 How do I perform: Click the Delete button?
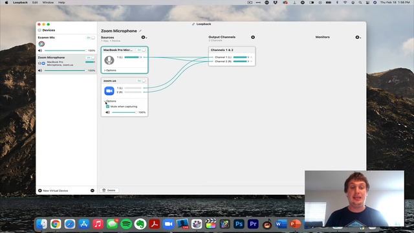coord(109,190)
